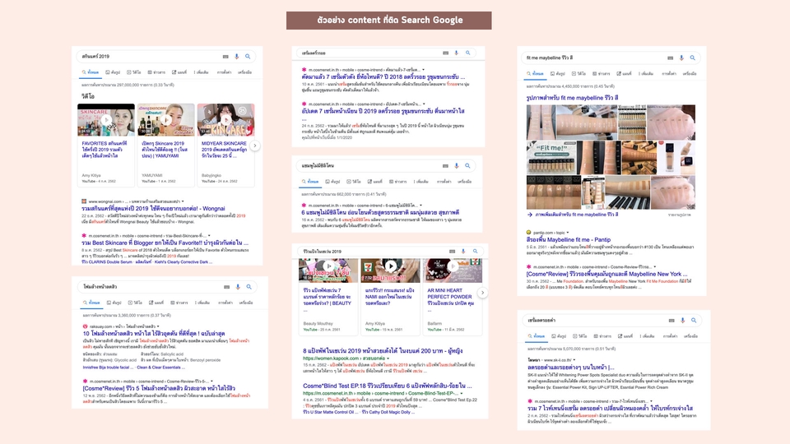The height and width of the screenshot is (444, 790).
Task: Click next arrow of the skincare 2019 video carousel
Action: tap(255, 146)
